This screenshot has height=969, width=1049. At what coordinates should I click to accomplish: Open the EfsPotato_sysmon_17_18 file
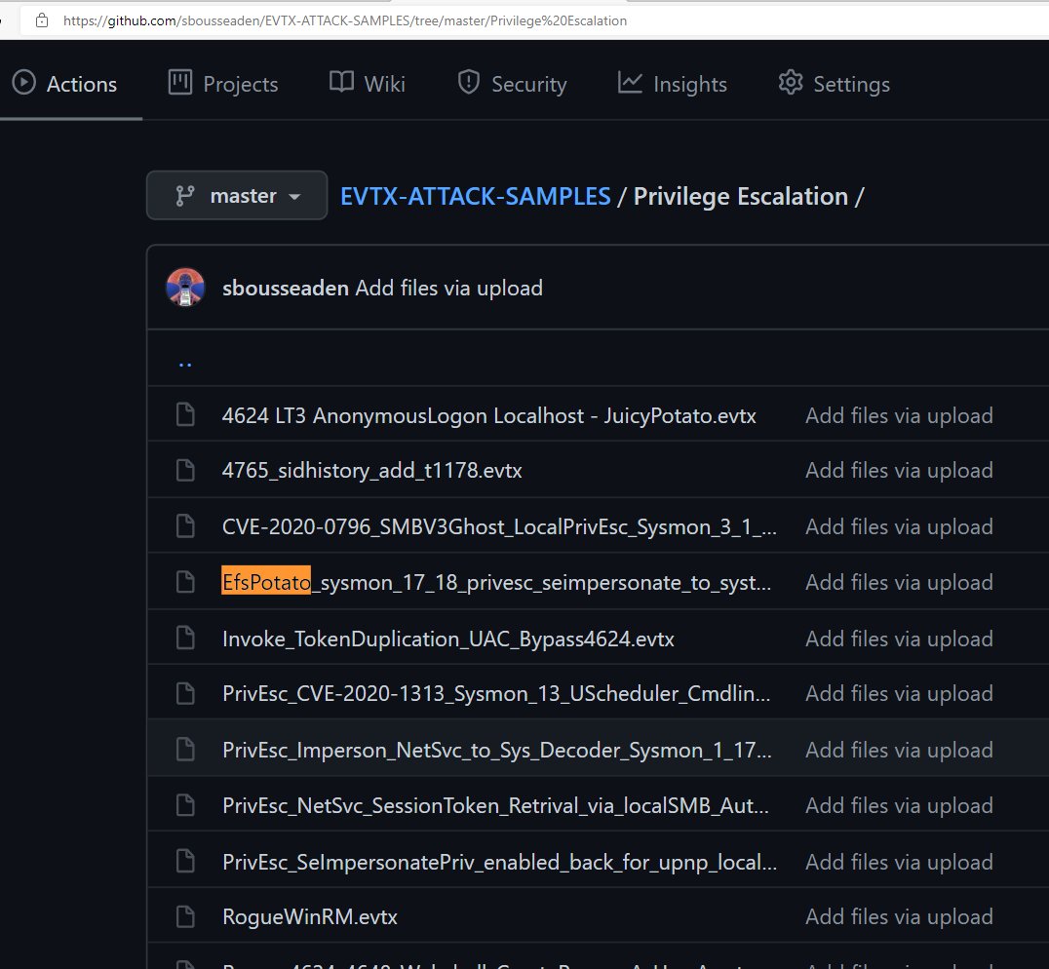tap(496, 582)
